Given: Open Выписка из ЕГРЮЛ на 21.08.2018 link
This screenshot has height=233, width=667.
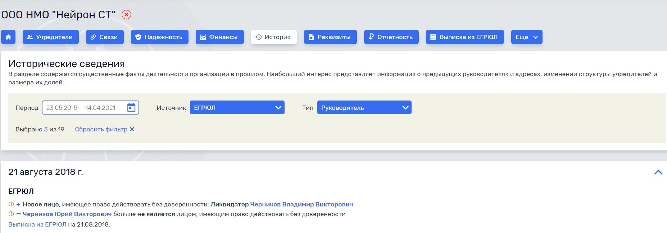Looking at the screenshot, I should (37, 224).
